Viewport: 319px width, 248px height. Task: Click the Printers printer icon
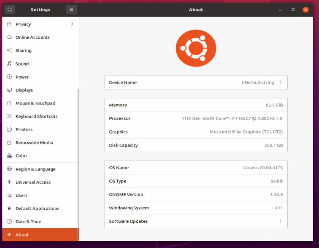click(9, 129)
